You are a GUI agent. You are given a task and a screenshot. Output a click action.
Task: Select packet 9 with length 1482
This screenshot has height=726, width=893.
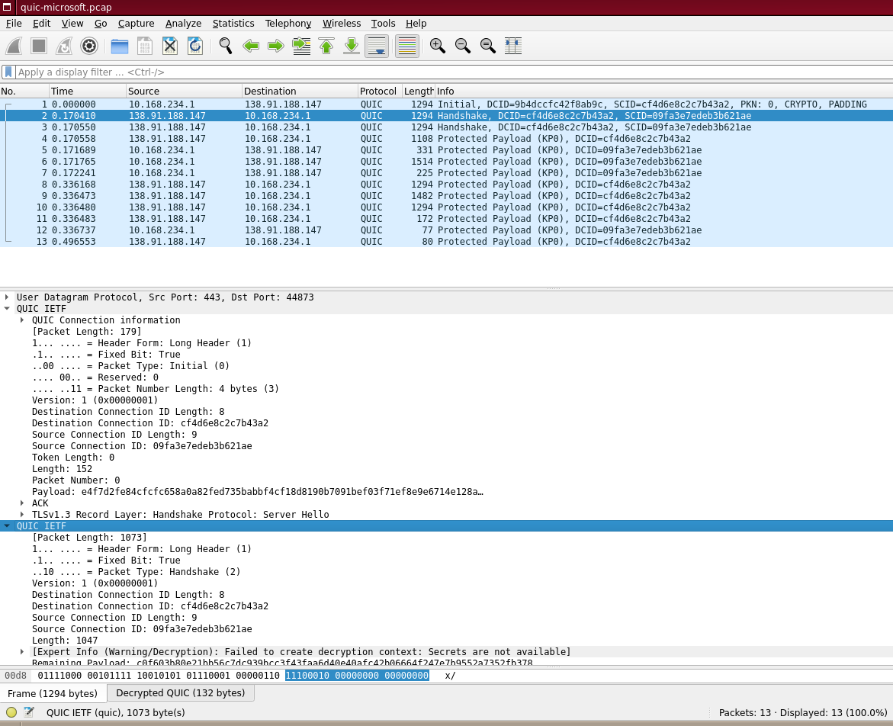447,196
